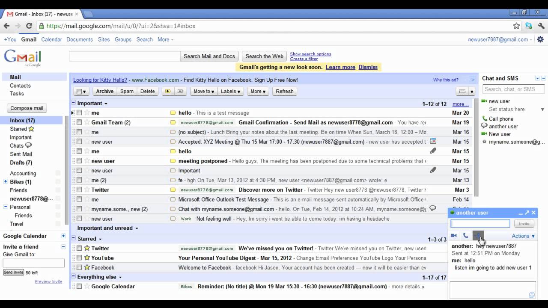Go to Sites in top navigation
Image resolution: width=548 pixels, height=308 pixels.
coord(104,39)
